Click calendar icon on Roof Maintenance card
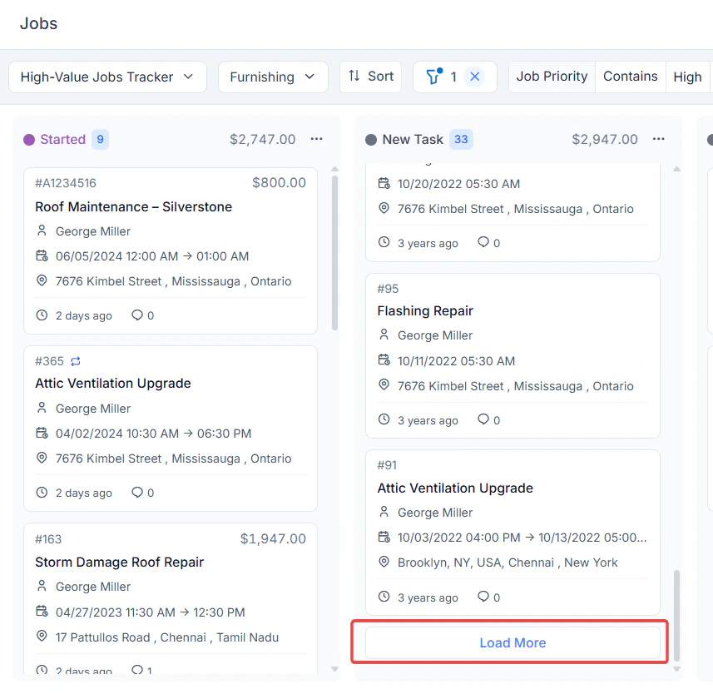This screenshot has width=713, height=694. 42,255
